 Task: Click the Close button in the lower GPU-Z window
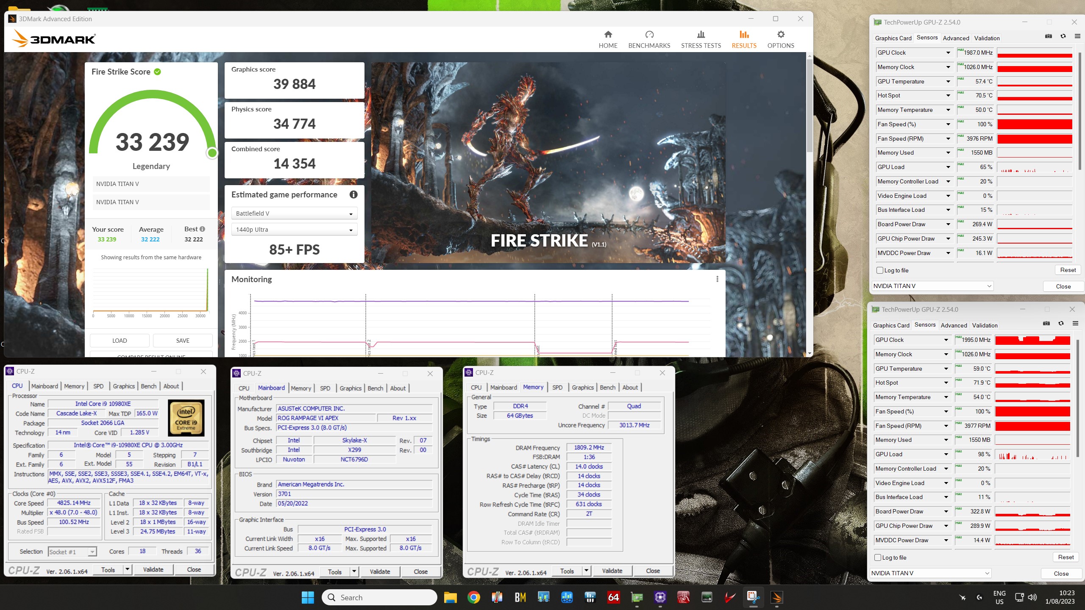[x=1061, y=574]
